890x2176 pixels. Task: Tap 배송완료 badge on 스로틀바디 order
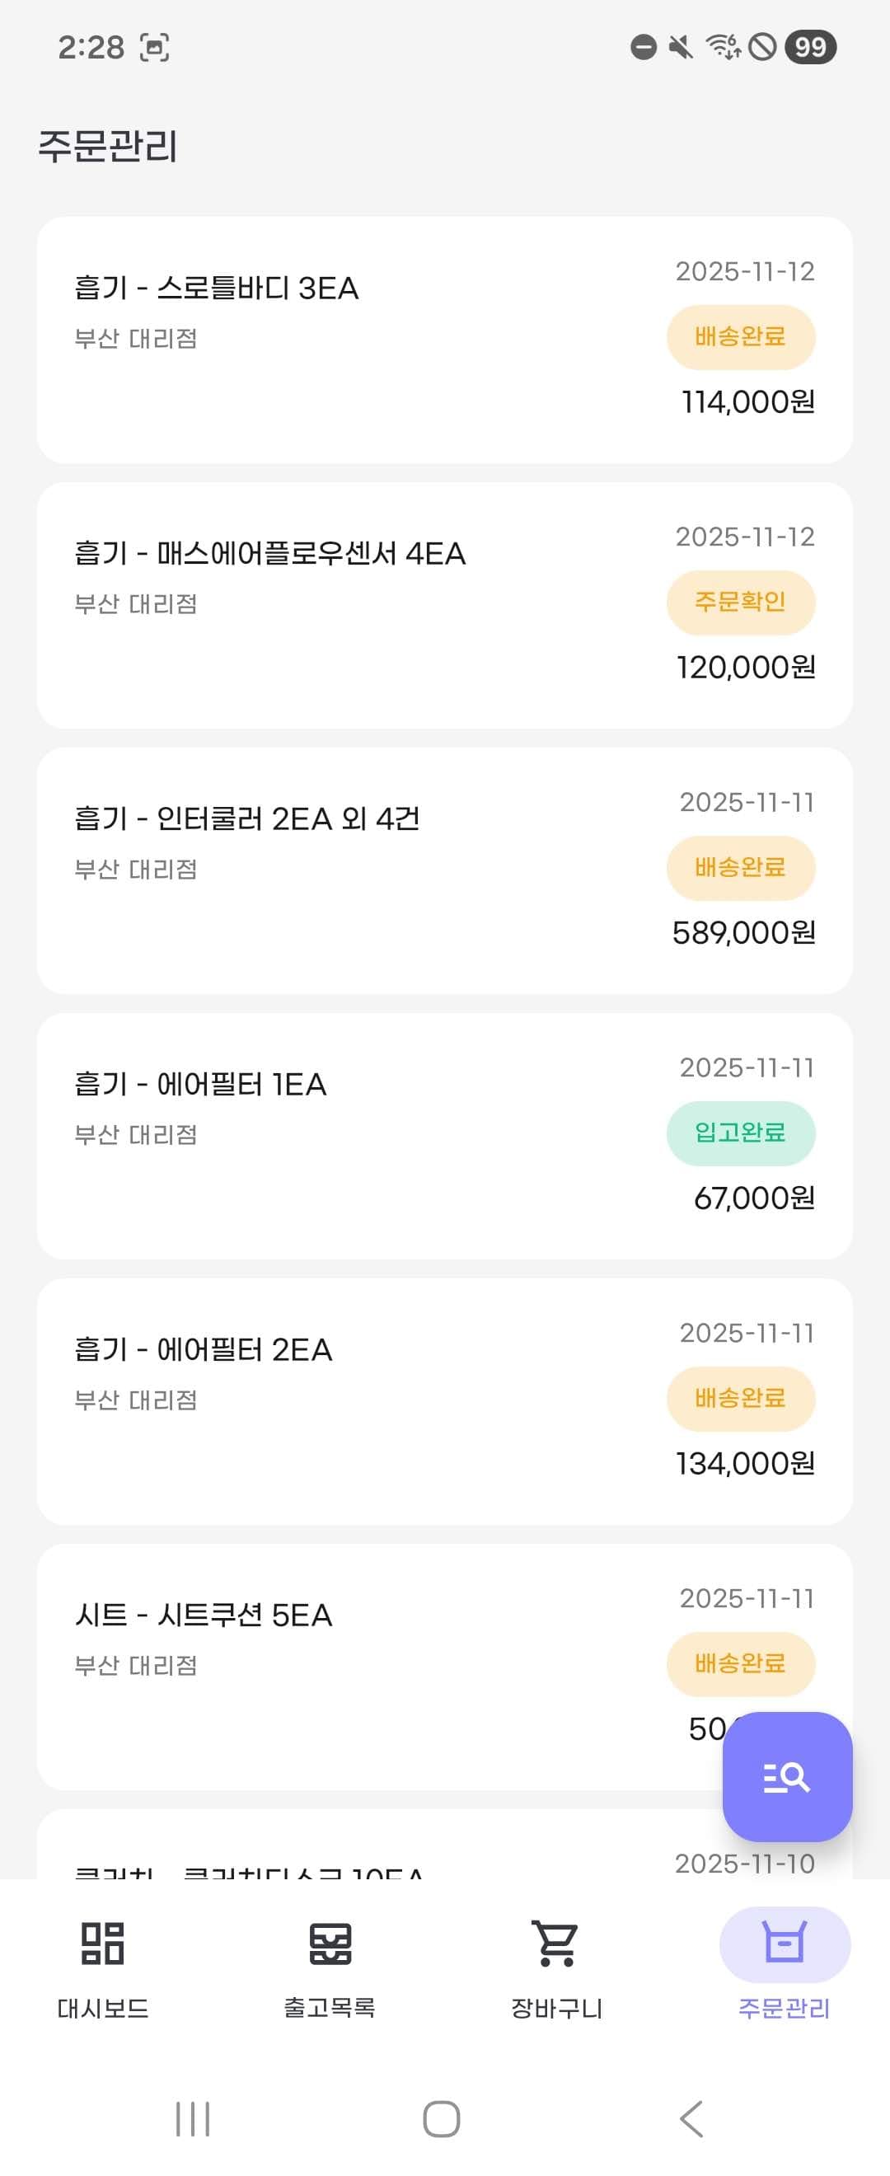click(x=741, y=337)
